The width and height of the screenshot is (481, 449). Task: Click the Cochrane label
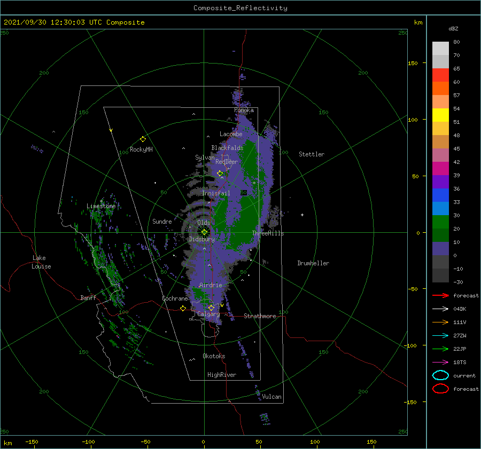pyautogui.click(x=175, y=298)
